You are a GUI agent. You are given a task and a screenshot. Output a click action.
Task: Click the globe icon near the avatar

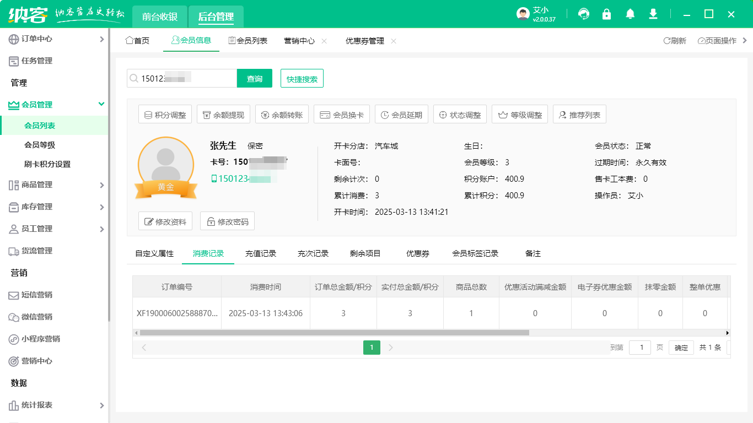[x=583, y=14]
